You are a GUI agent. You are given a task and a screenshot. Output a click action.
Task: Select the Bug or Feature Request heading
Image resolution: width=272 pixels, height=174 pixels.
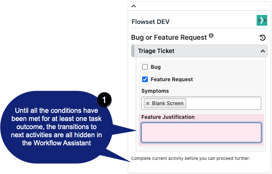point(169,38)
